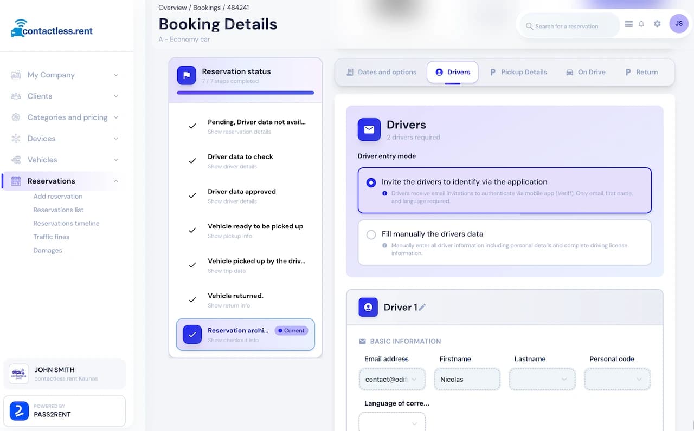Image resolution: width=694 pixels, height=431 pixels.
Task: Click Show return info under Vehicle returned
Action: click(x=229, y=305)
